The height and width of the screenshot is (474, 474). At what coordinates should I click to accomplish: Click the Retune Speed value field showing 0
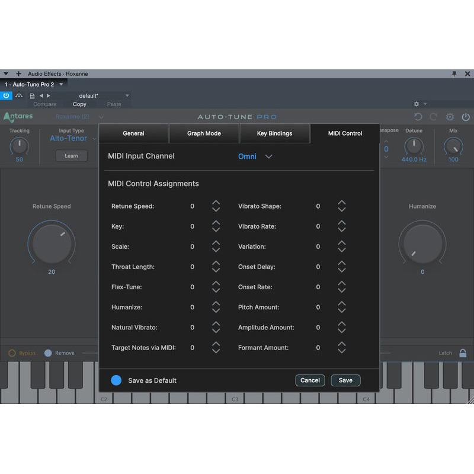coord(192,206)
